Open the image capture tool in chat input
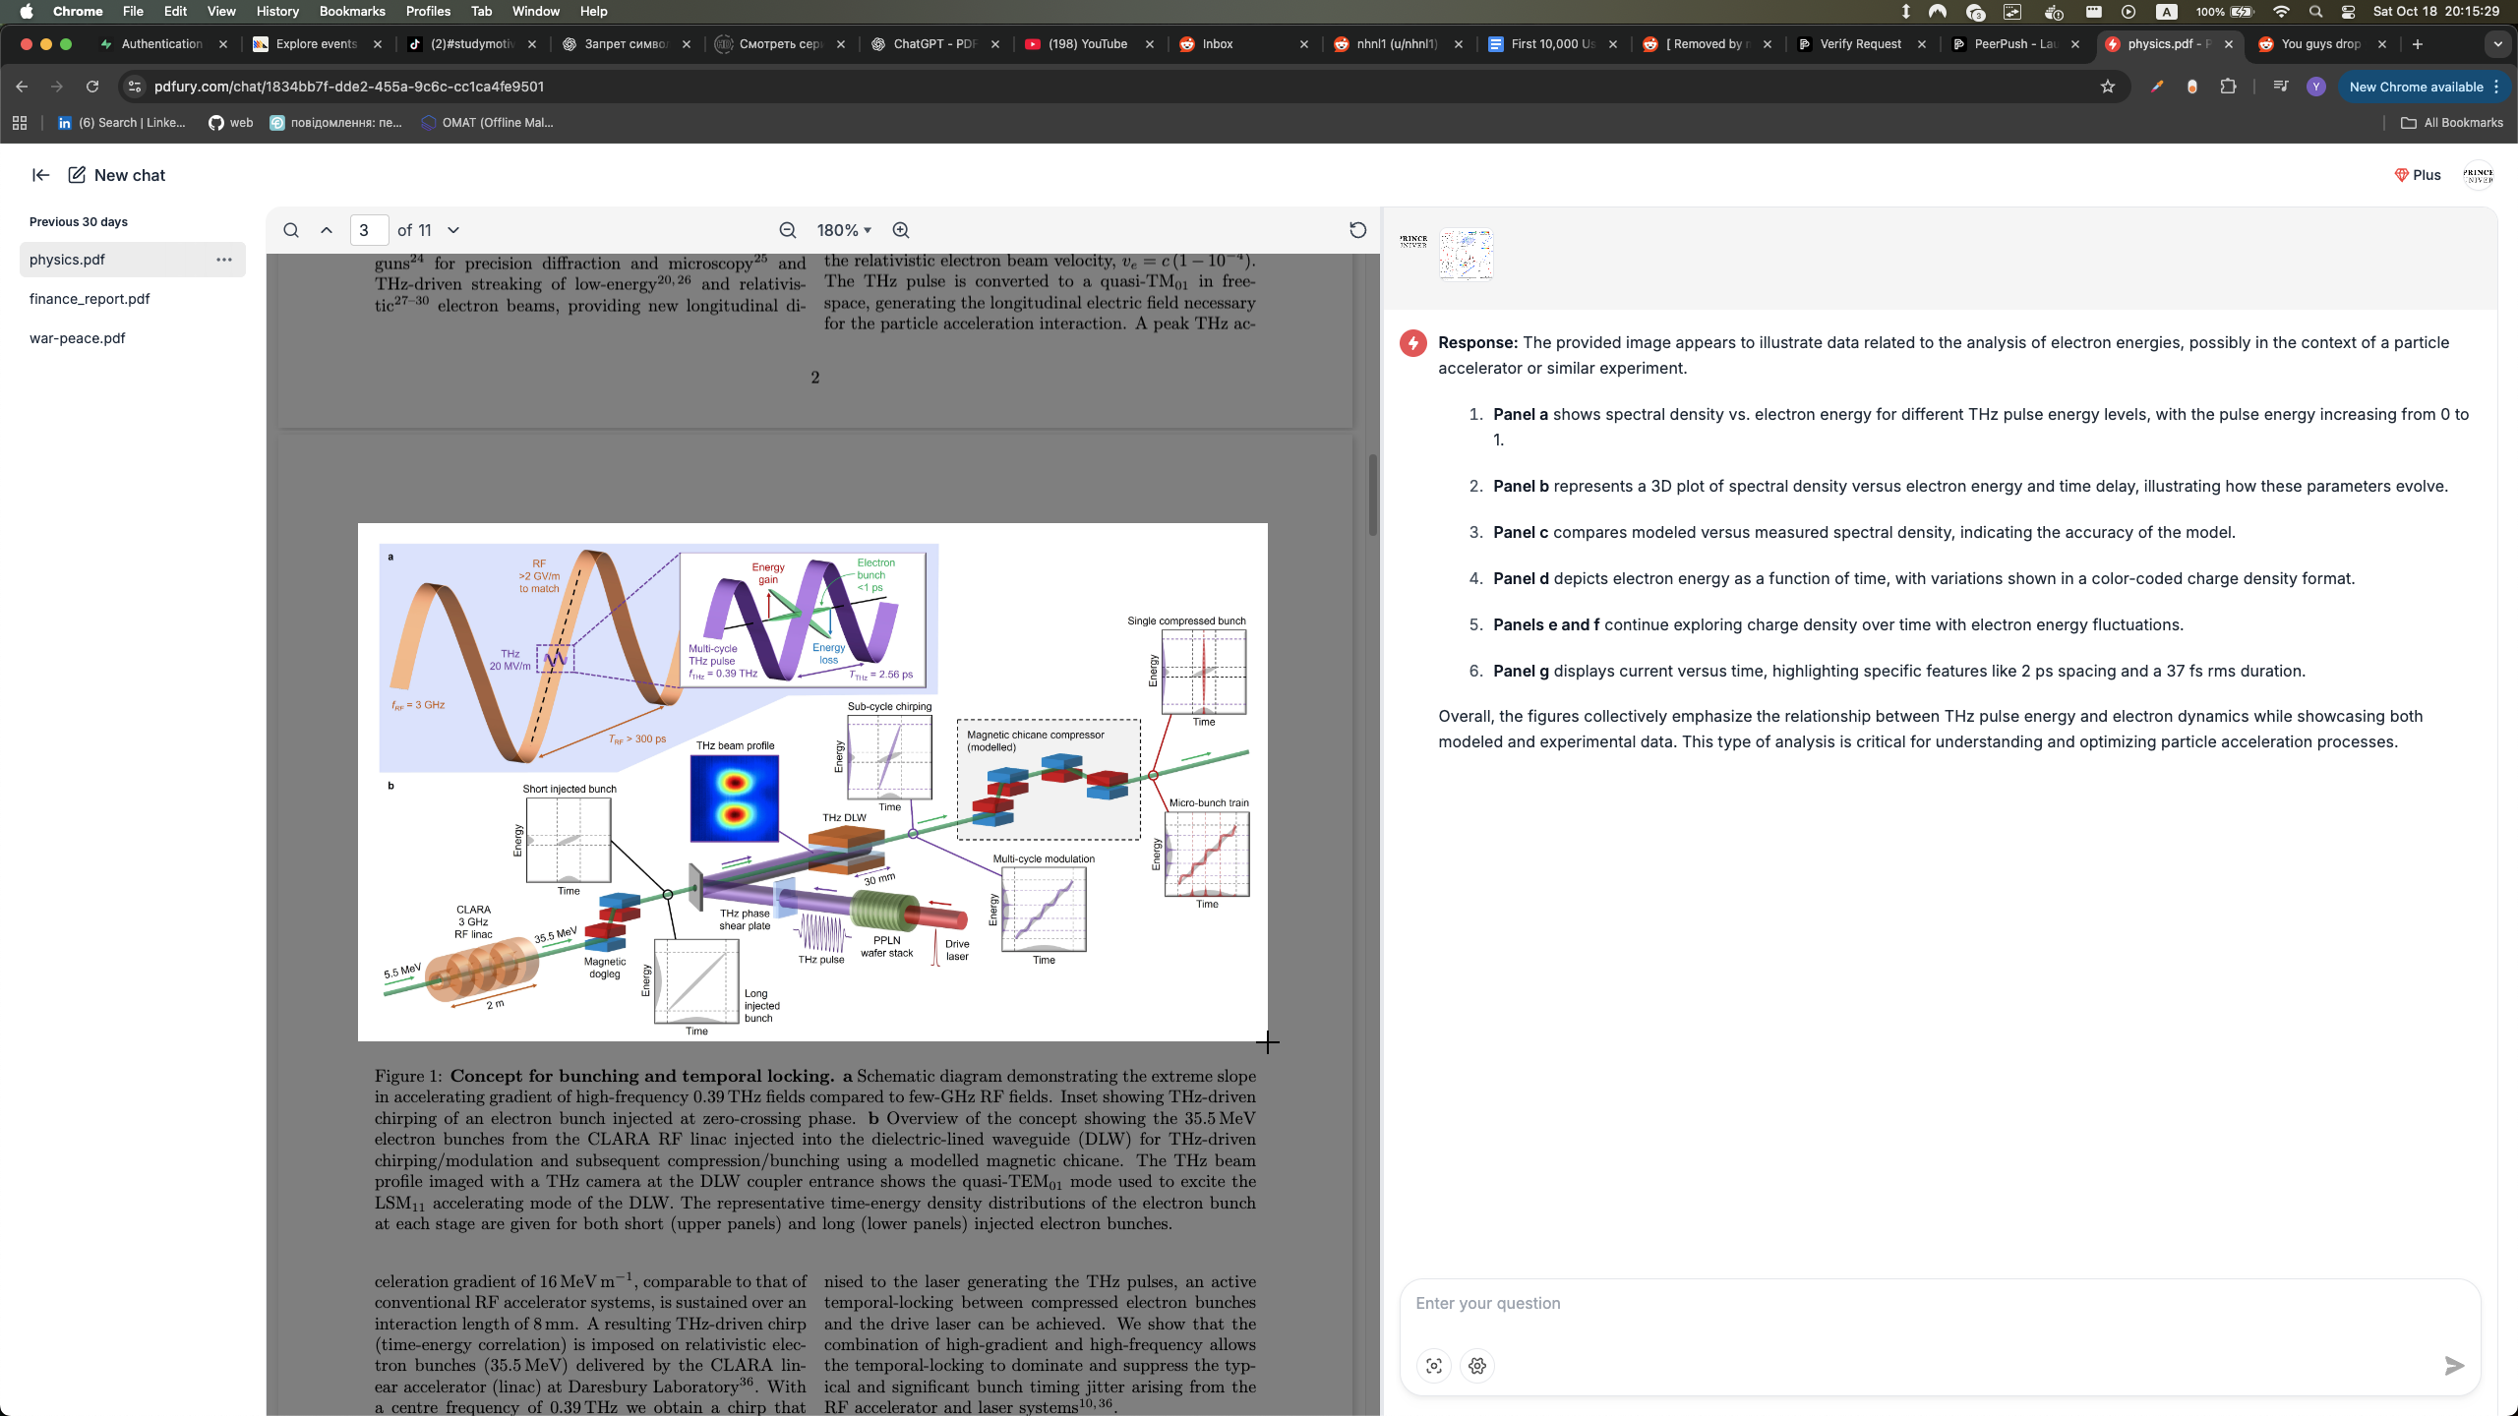The height and width of the screenshot is (1416, 2518). (x=1432, y=1366)
